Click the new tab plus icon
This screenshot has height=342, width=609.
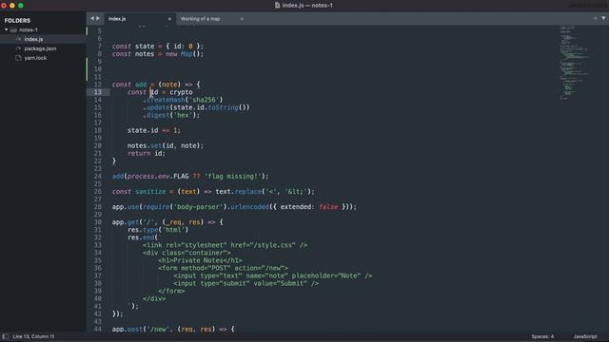pyautogui.click(x=595, y=18)
